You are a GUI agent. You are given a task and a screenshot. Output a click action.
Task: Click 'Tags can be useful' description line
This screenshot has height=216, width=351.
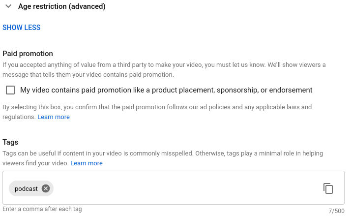click(163, 154)
